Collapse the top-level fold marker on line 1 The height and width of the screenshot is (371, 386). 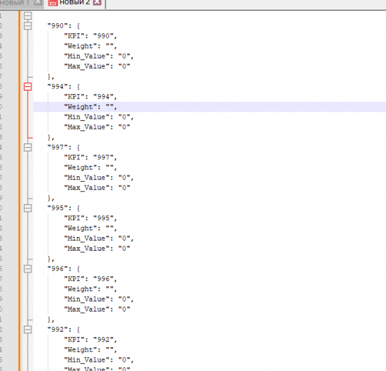28,16
